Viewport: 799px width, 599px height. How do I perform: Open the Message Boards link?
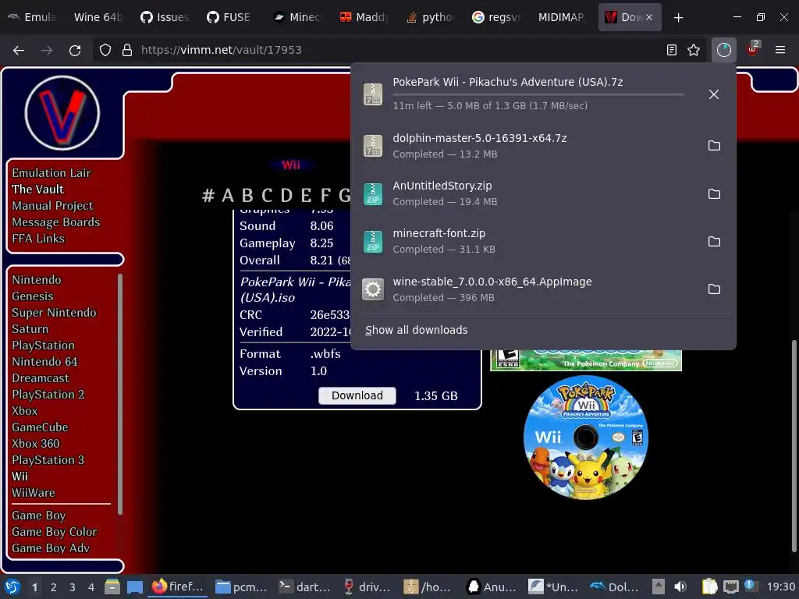pyautogui.click(x=55, y=222)
